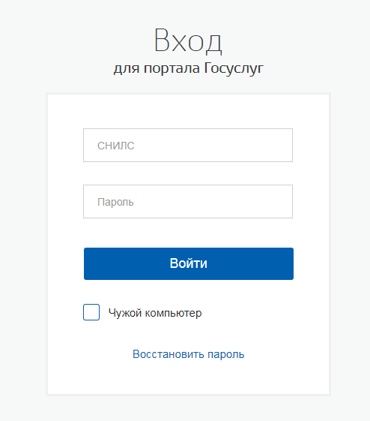Viewport: 370px width, 421px height.
Task: Click the word компьютер in the checkbox label
Action: click(x=173, y=314)
